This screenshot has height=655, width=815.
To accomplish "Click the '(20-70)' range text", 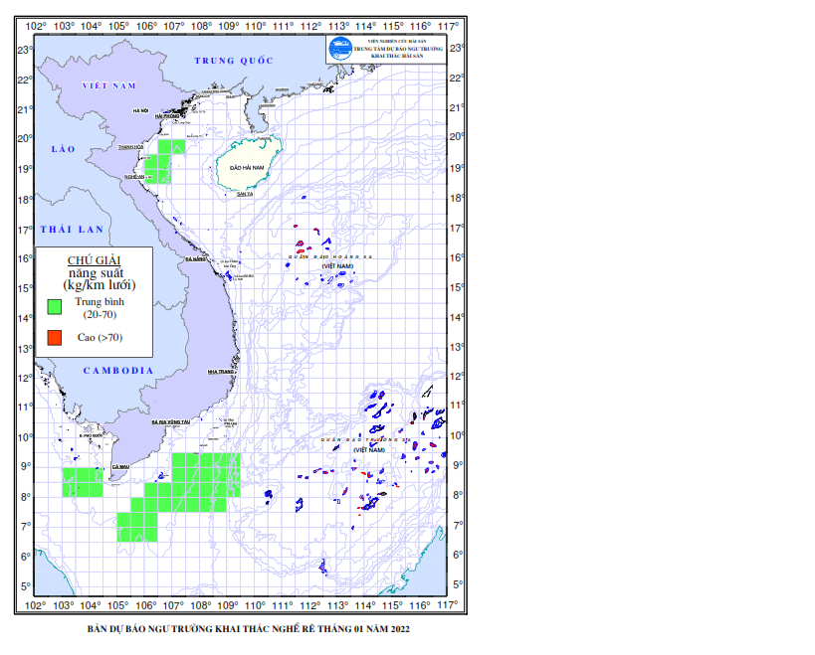I will (x=100, y=314).
